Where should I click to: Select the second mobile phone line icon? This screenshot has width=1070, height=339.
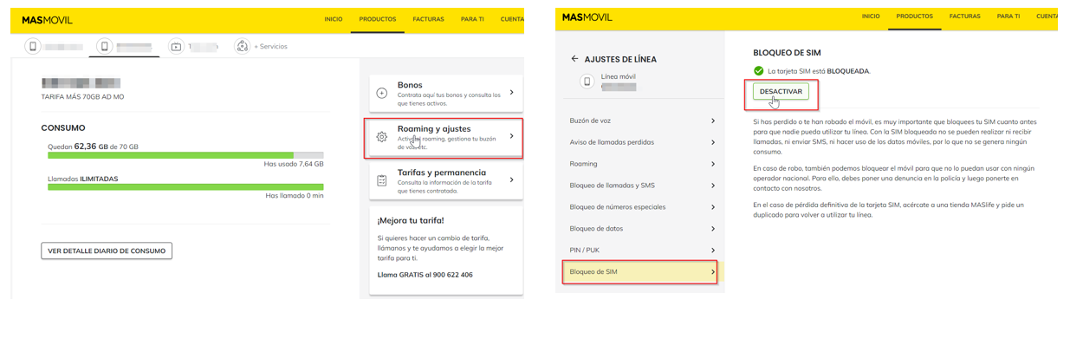pos(105,47)
